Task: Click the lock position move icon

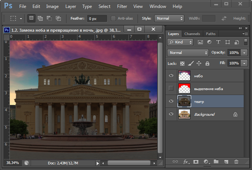Action: click(199, 63)
